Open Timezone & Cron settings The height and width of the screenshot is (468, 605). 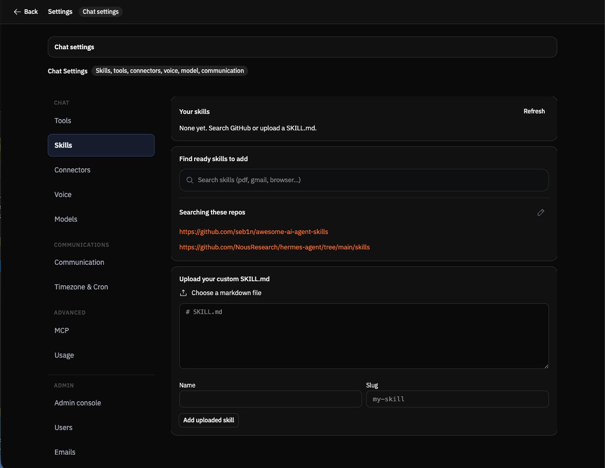(101, 287)
